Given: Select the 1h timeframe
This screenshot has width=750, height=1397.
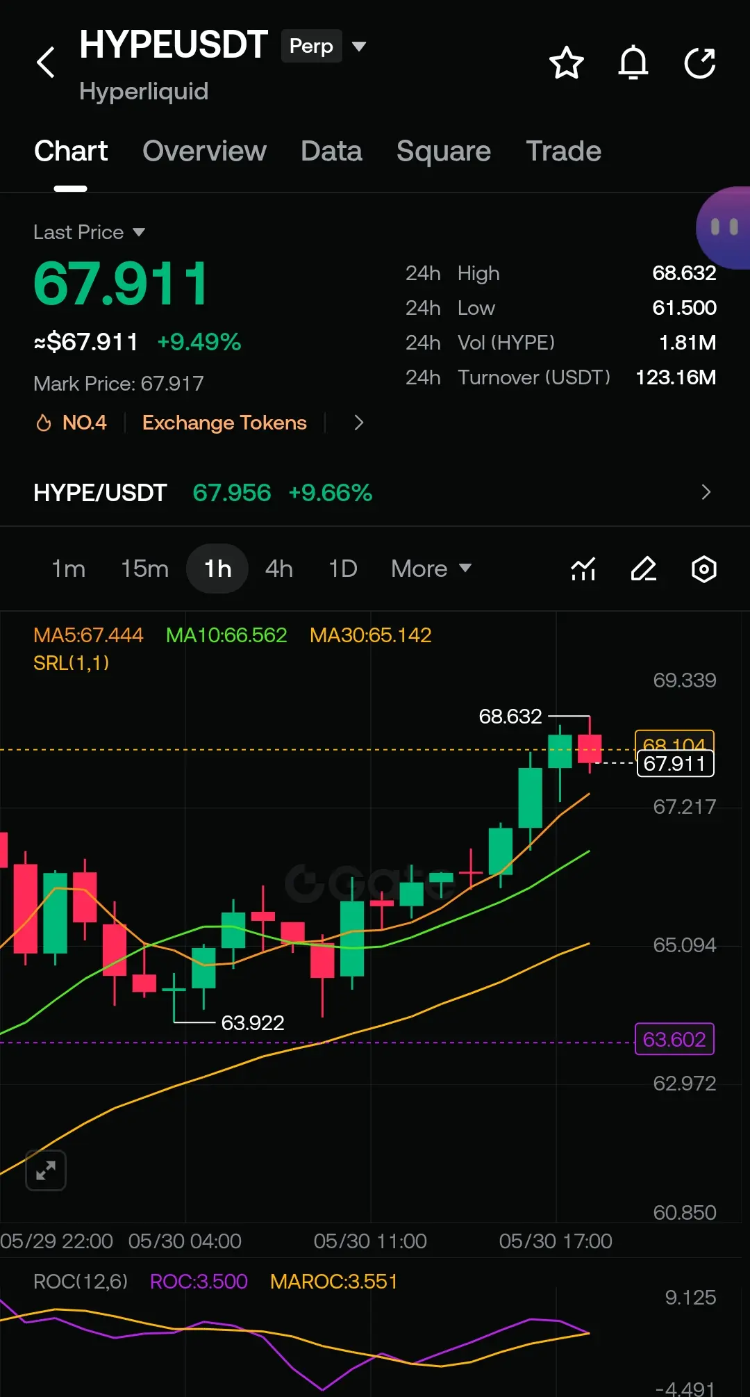Looking at the screenshot, I should coord(217,569).
